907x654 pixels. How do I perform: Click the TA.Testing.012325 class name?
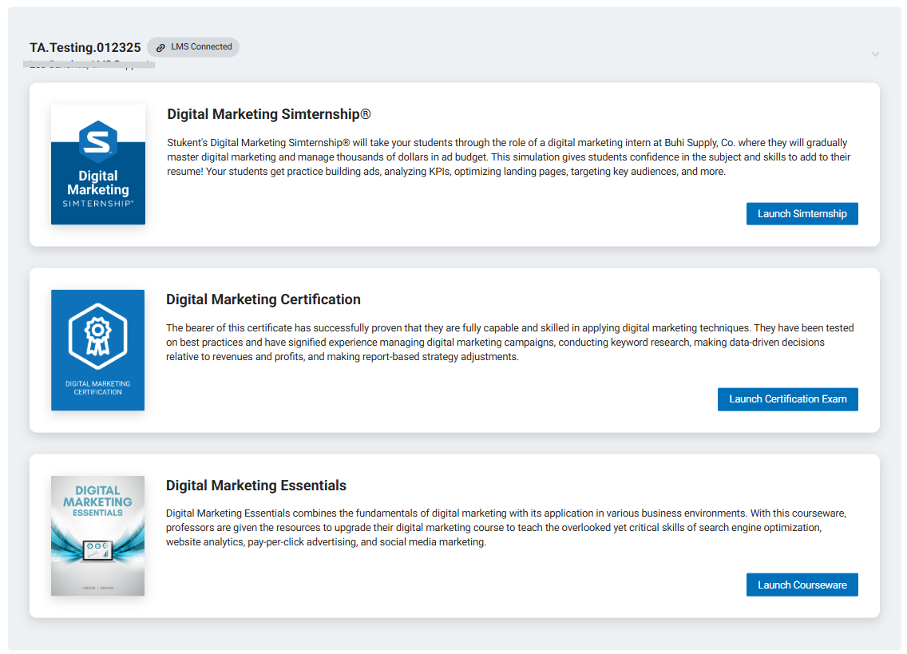tap(85, 47)
